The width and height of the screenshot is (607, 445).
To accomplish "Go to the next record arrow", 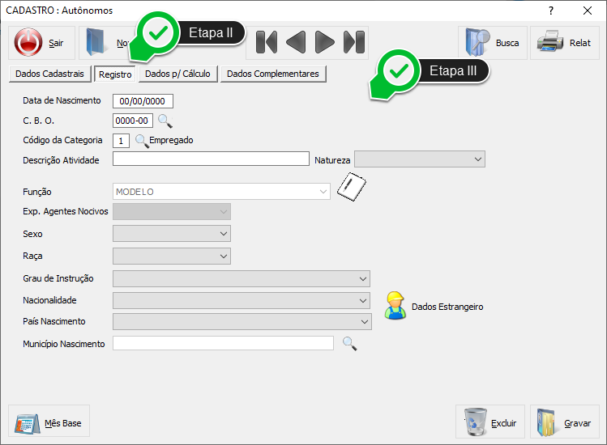I will (x=325, y=42).
